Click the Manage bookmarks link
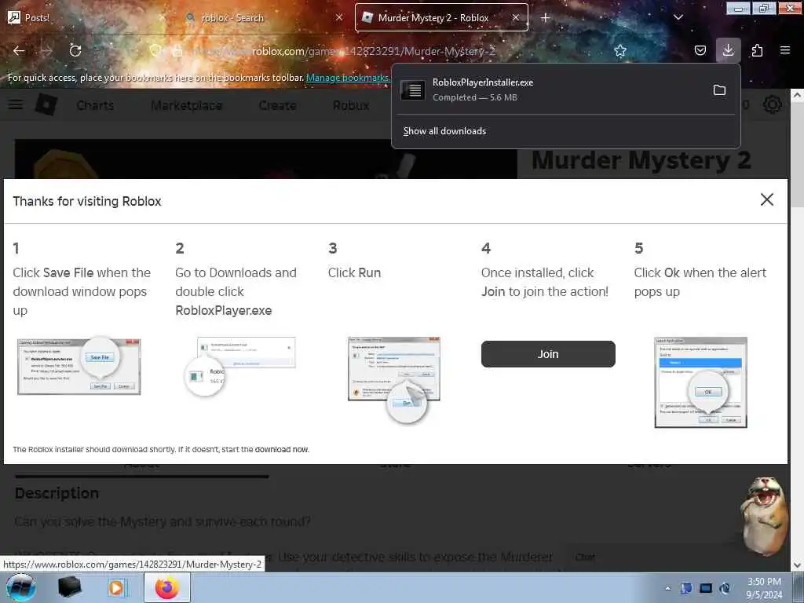The width and height of the screenshot is (804, 603). click(348, 78)
